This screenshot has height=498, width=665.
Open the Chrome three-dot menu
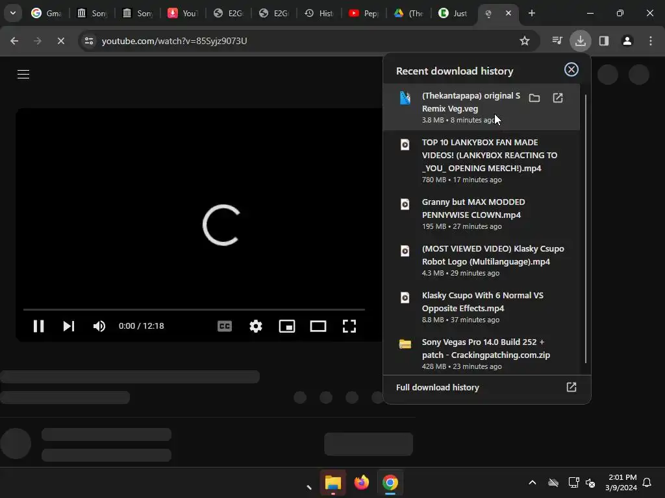tap(651, 41)
